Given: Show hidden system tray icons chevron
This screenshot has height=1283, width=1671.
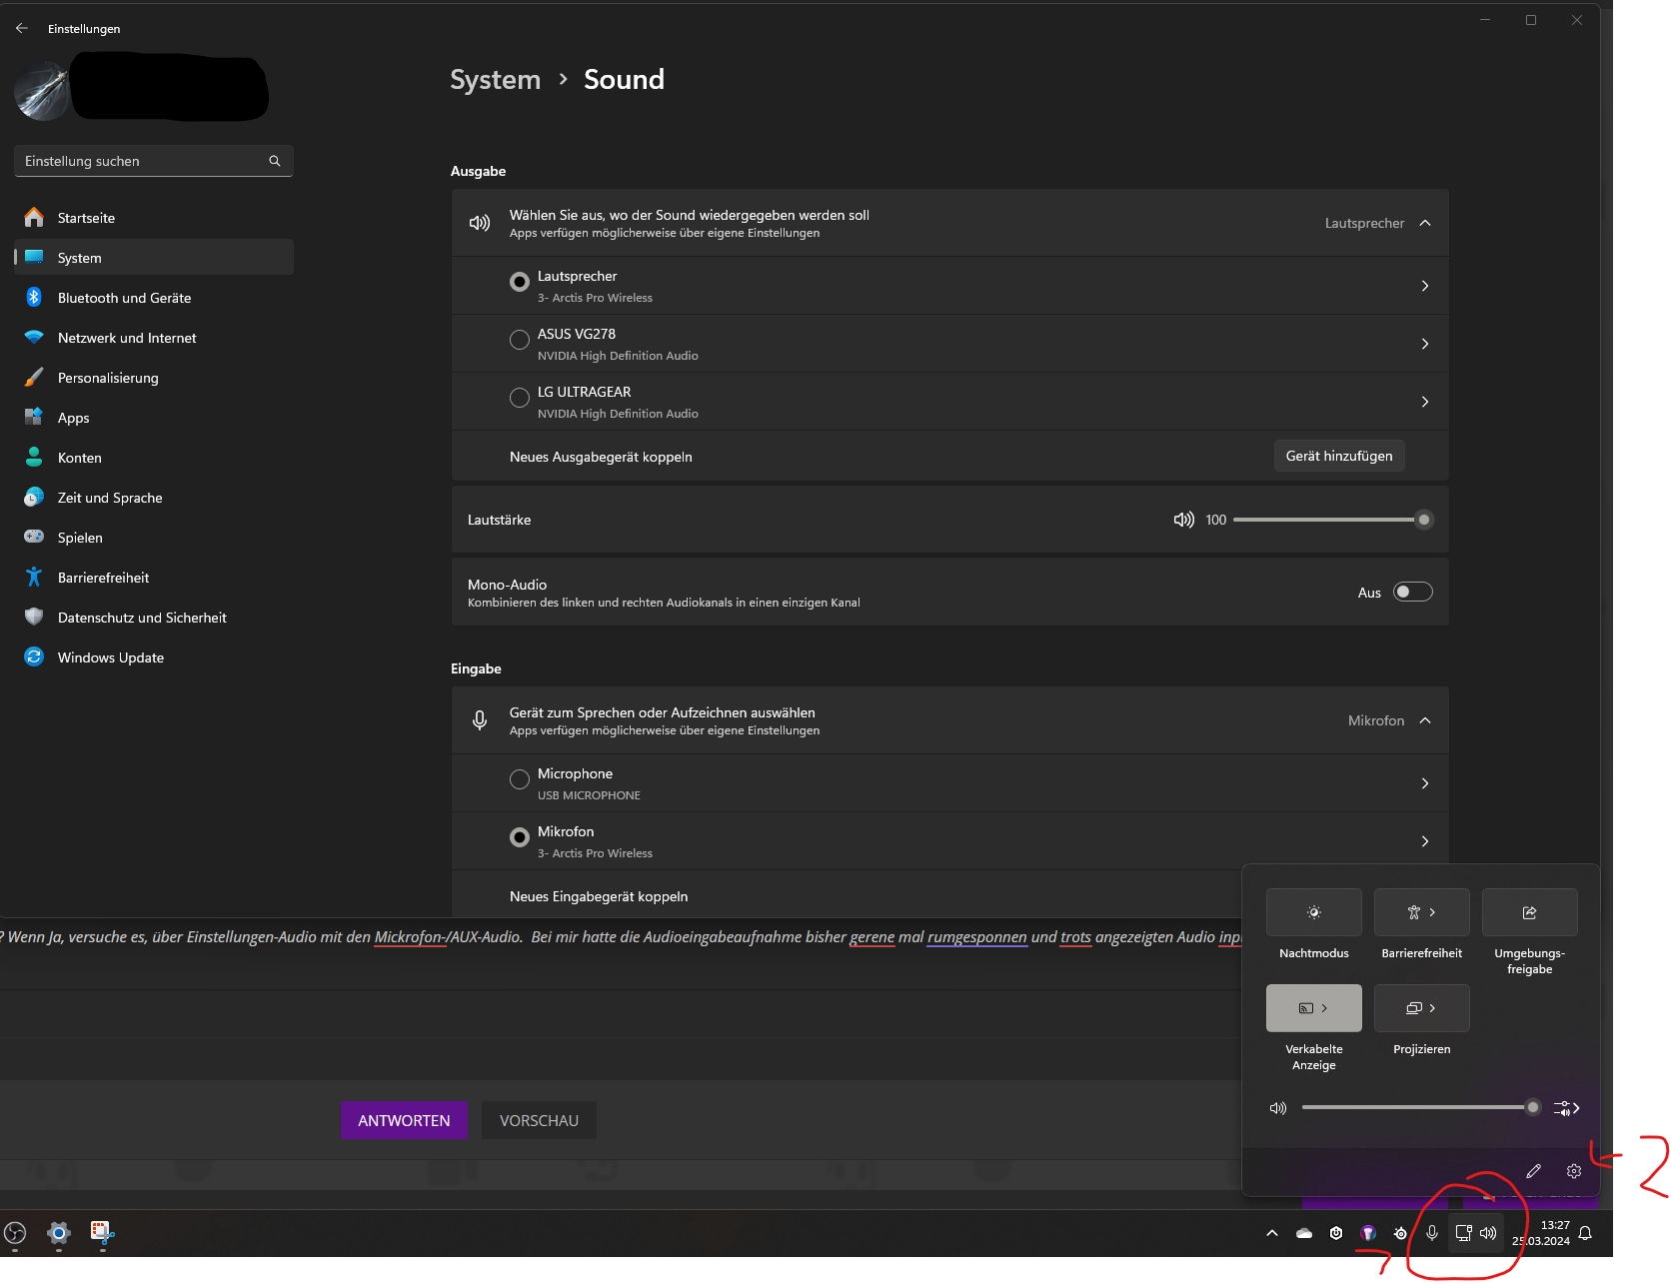Looking at the screenshot, I should coord(1272,1233).
